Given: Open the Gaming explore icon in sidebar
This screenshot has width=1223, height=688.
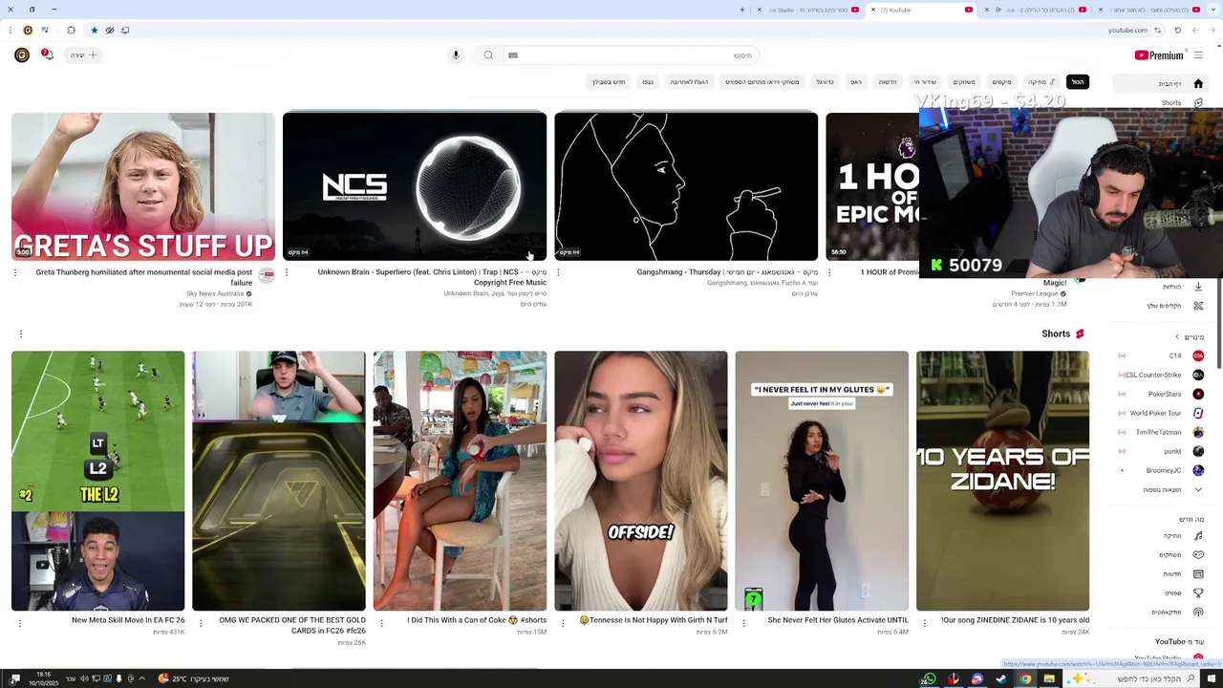Looking at the screenshot, I should point(1198,555).
